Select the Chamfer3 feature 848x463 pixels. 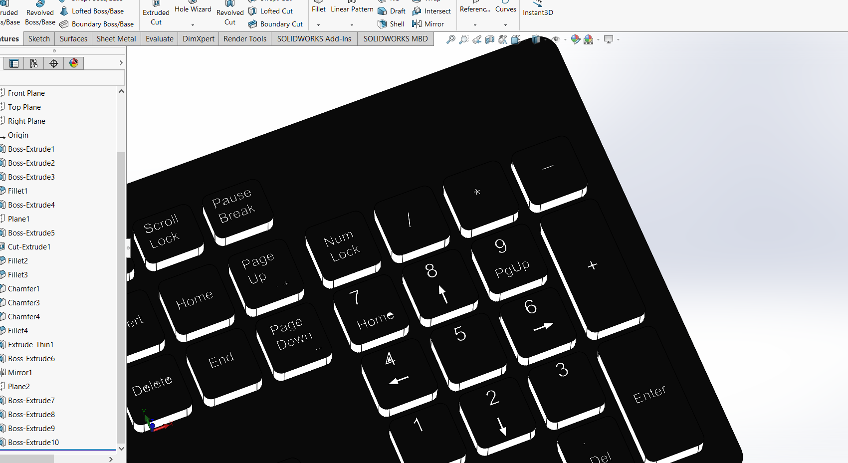coord(23,303)
